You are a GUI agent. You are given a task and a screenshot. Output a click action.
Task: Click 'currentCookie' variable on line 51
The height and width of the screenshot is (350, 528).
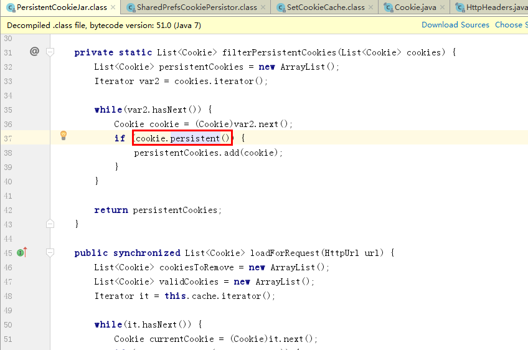[x=182, y=339]
